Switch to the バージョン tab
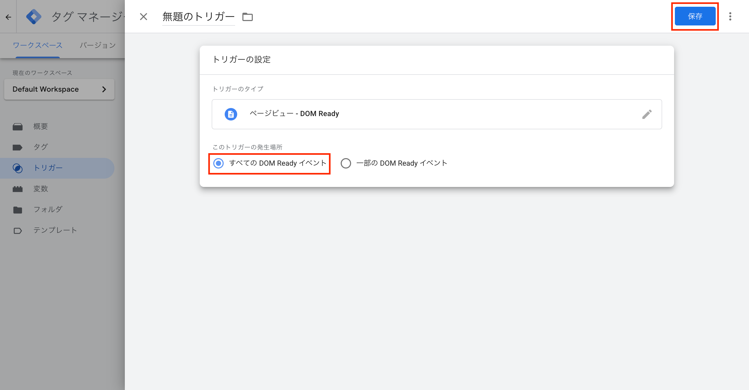 pyautogui.click(x=98, y=45)
